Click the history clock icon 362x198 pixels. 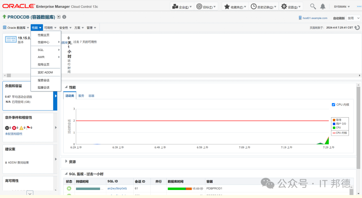pos(253,6)
